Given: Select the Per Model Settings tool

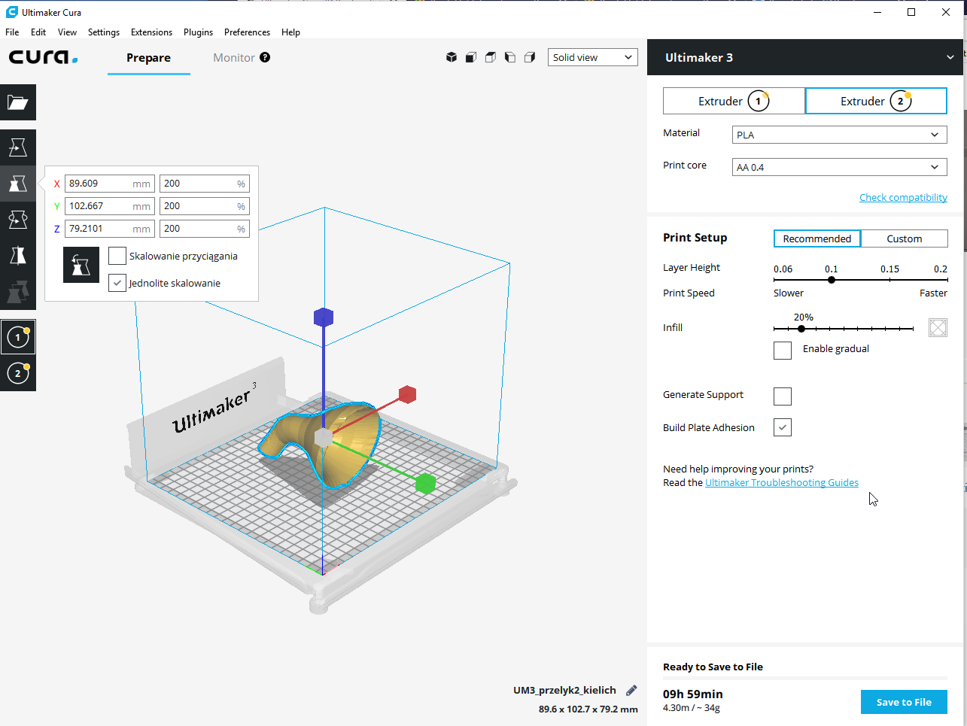Looking at the screenshot, I should point(18,292).
